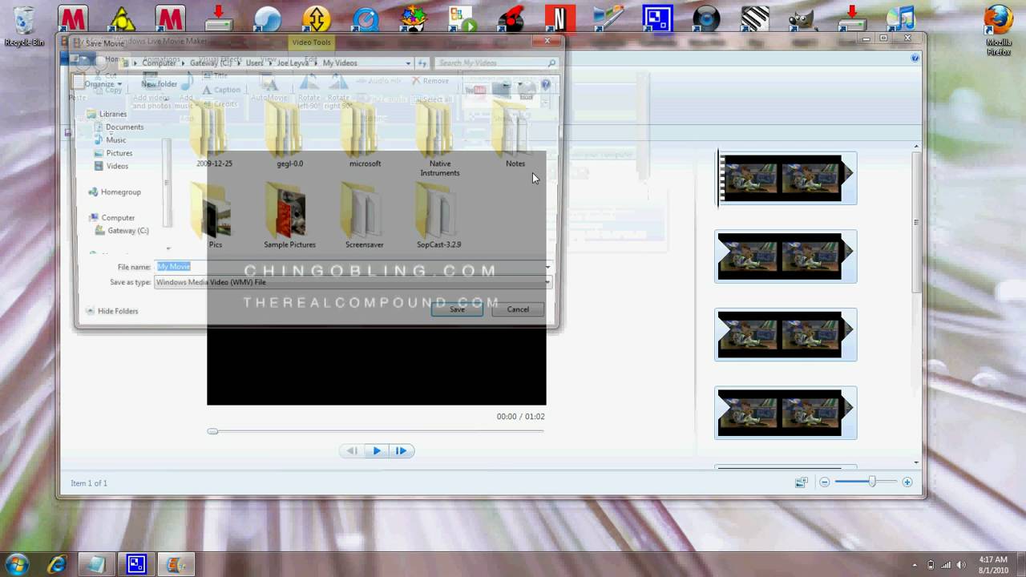Click the zoom out minus button
The height and width of the screenshot is (577, 1026).
pyautogui.click(x=824, y=482)
